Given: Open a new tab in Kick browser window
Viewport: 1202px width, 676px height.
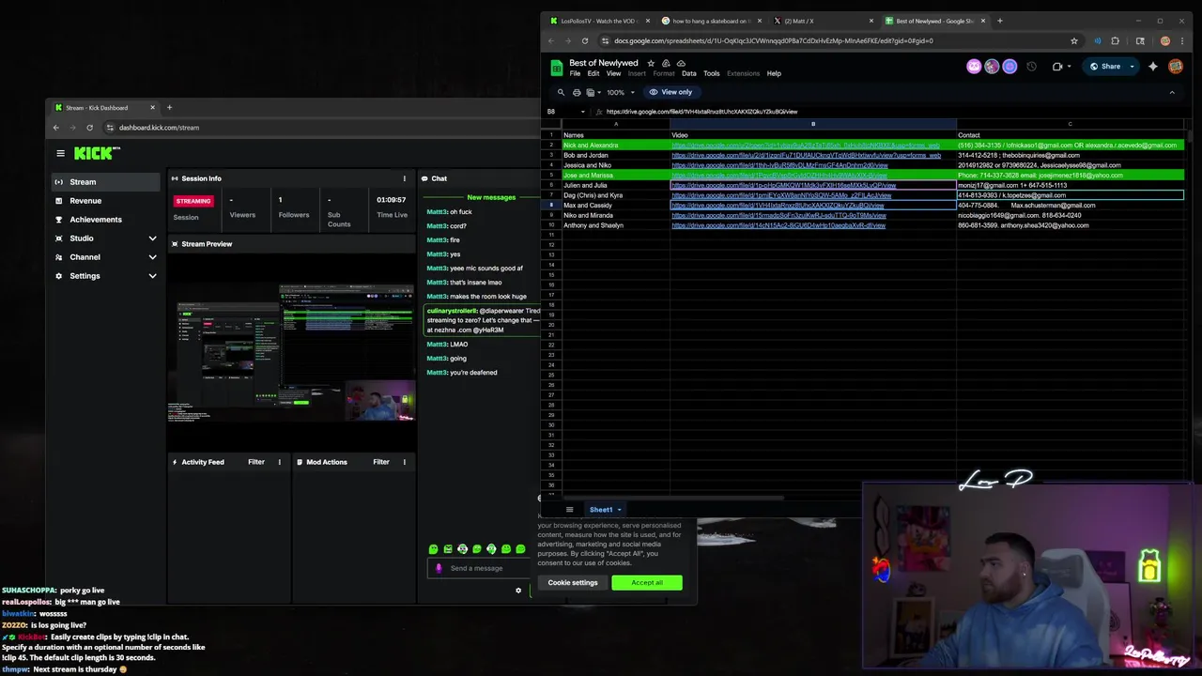Looking at the screenshot, I should (169, 108).
